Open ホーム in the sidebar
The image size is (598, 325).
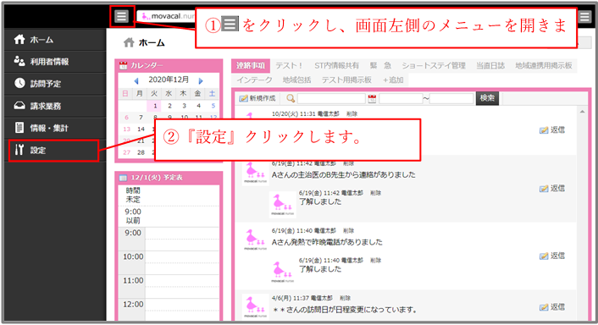55,40
